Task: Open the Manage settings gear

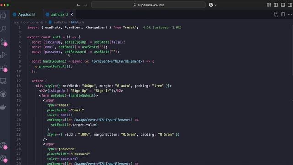Action: [x=4, y=159]
